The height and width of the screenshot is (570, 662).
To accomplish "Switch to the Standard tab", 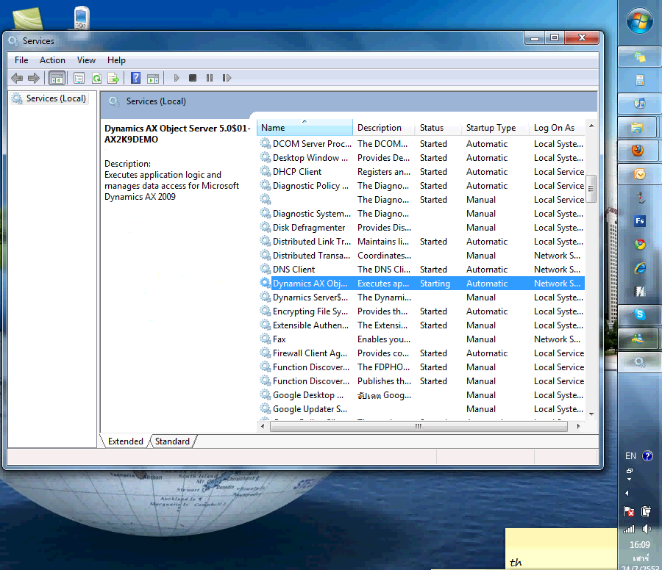I will click(x=171, y=441).
